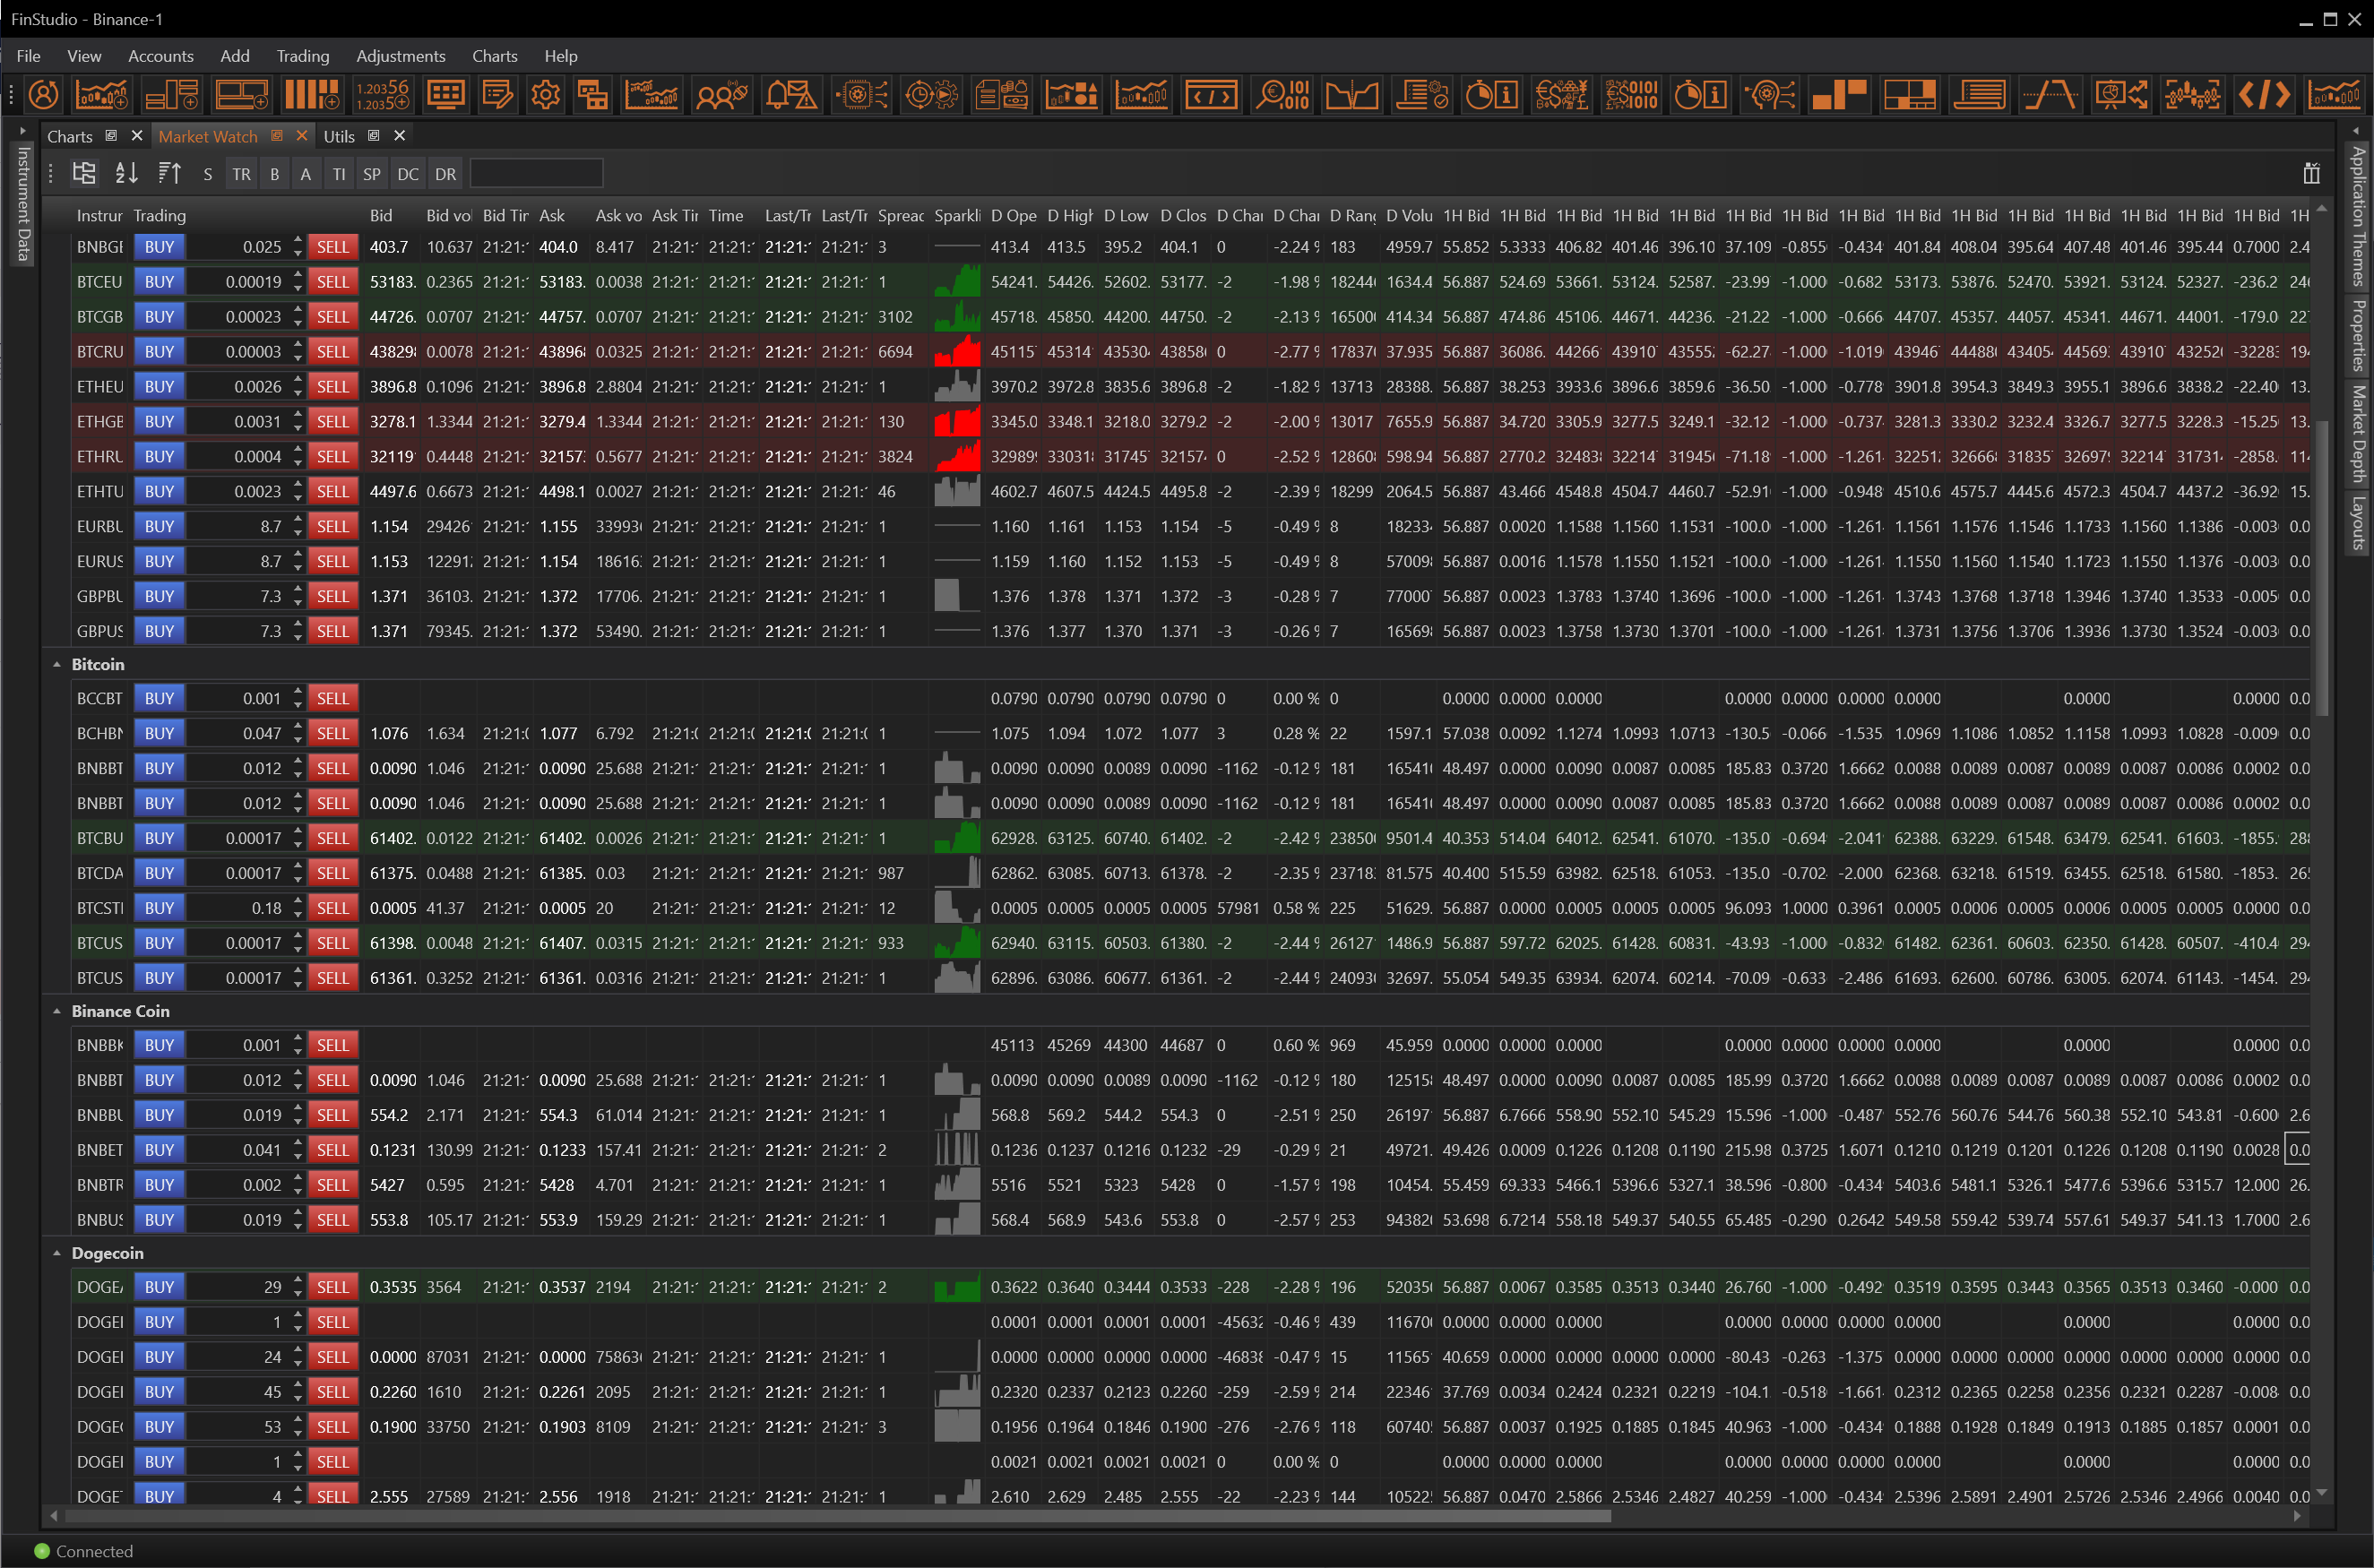Image resolution: width=2374 pixels, height=1568 pixels.
Task: Collapse the Bitcoin instrument group
Action: tap(57, 664)
